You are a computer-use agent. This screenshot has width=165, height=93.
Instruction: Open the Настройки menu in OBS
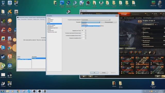click(24, 19)
